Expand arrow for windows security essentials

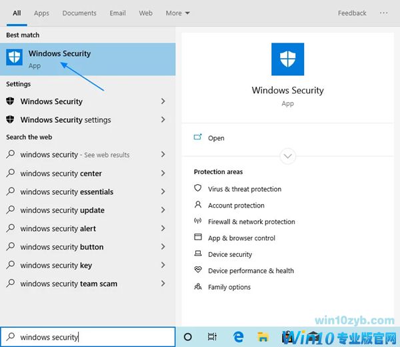163,192
